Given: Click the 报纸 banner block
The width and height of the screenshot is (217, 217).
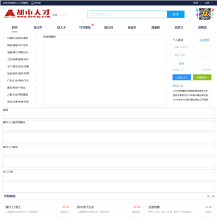Looking at the screenshot, I should point(108,113).
